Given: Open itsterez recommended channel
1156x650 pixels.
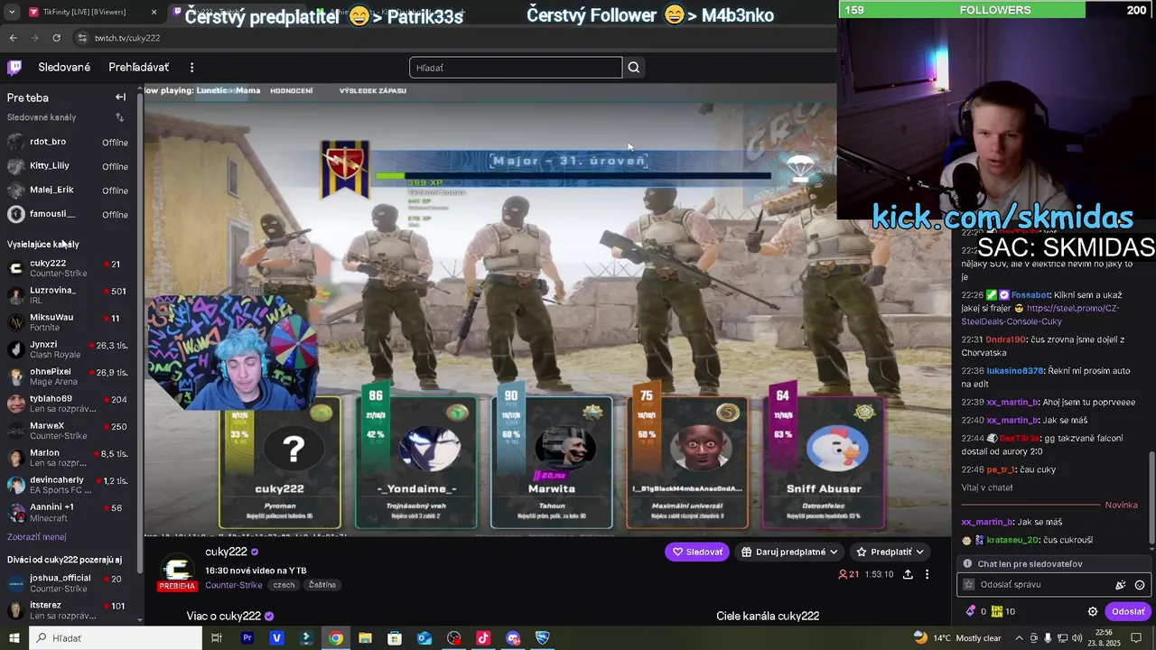Looking at the screenshot, I should [68, 610].
